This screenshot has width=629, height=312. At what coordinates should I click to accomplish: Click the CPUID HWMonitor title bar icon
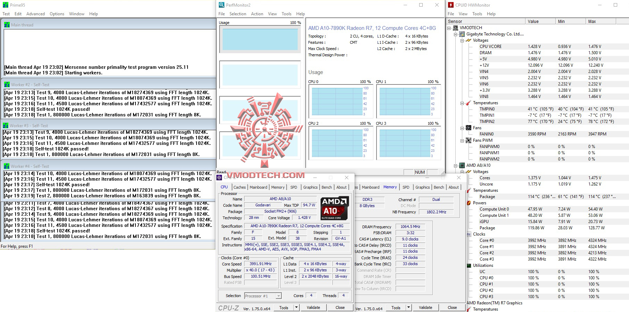coord(451,5)
